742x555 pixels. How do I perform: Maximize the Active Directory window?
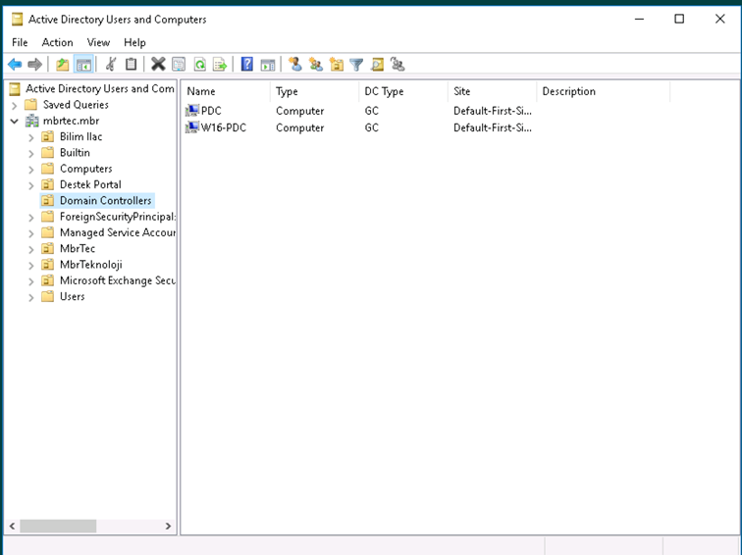[x=679, y=19]
